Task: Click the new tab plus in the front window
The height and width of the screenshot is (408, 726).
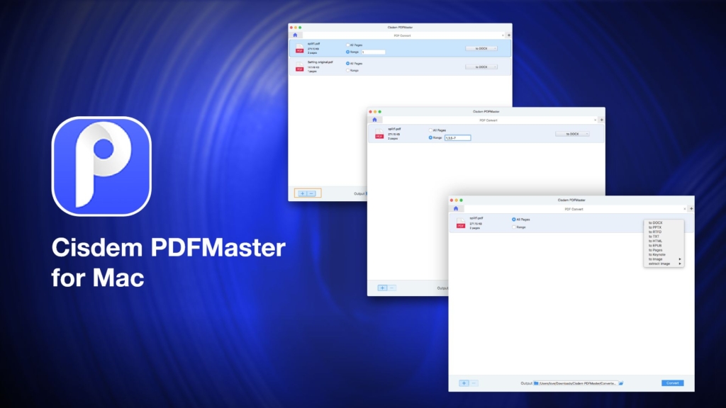Action: [691, 209]
